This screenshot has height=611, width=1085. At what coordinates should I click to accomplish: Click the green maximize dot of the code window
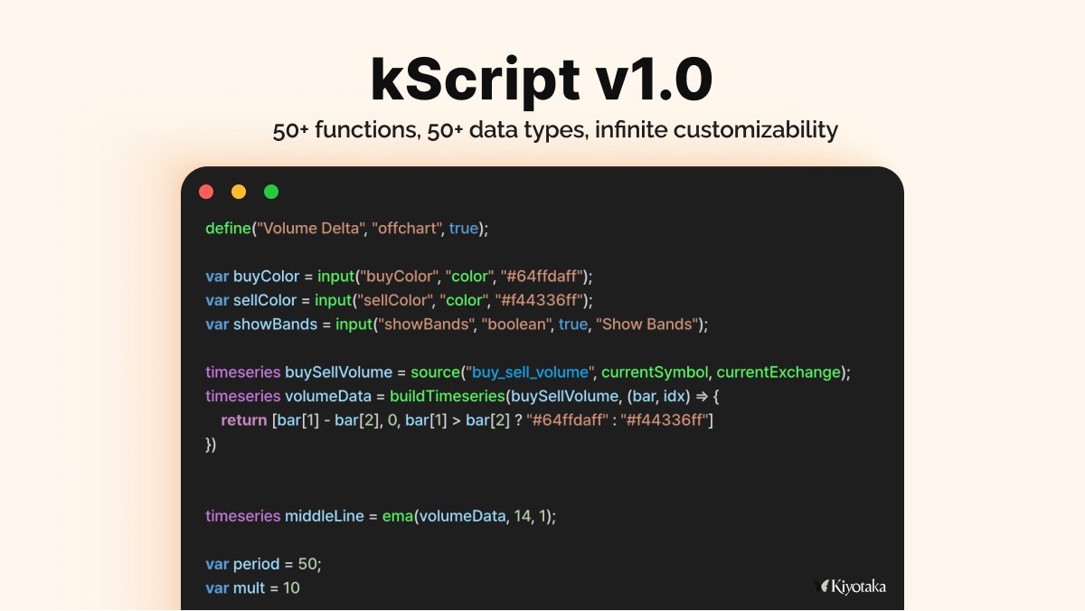click(x=271, y=192)
